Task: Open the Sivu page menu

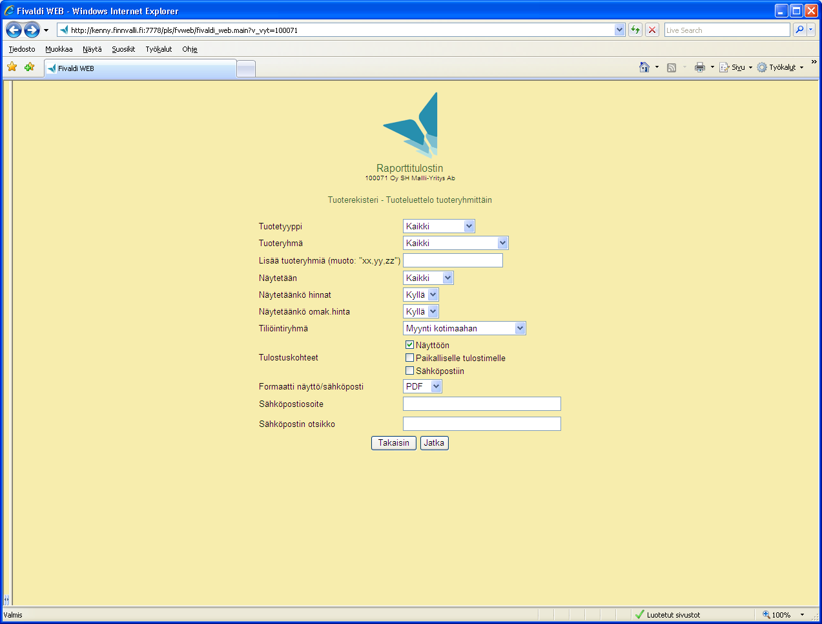Action: click(x=735, y=67)
